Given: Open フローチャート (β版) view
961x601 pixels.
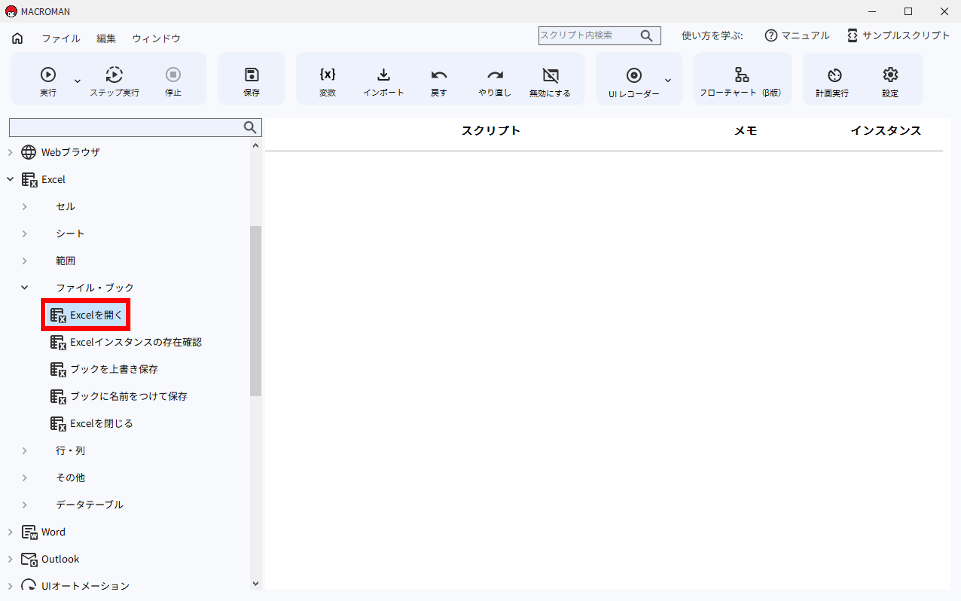Looking at the screenshot, I should click(x=741, y=81).
